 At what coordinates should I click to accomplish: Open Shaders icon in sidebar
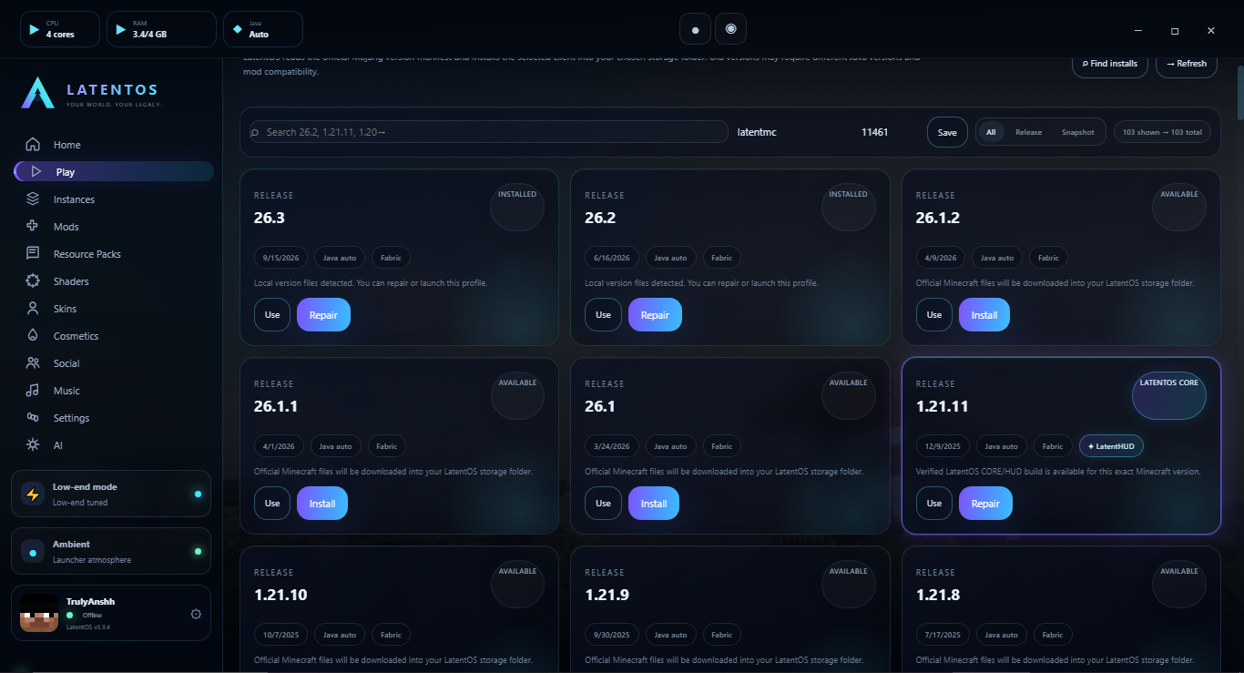tap(33, 280)
